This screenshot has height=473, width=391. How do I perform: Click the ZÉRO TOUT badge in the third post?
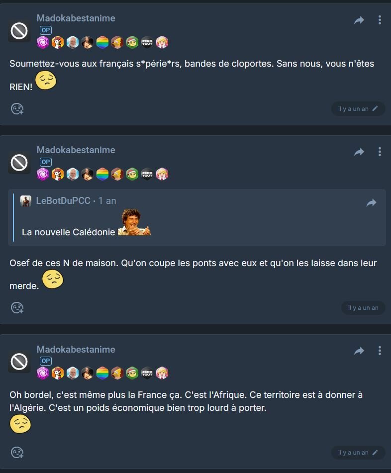click(147, 373)
